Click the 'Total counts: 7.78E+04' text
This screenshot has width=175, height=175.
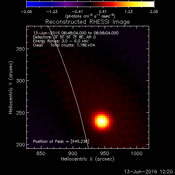point(73,45)
